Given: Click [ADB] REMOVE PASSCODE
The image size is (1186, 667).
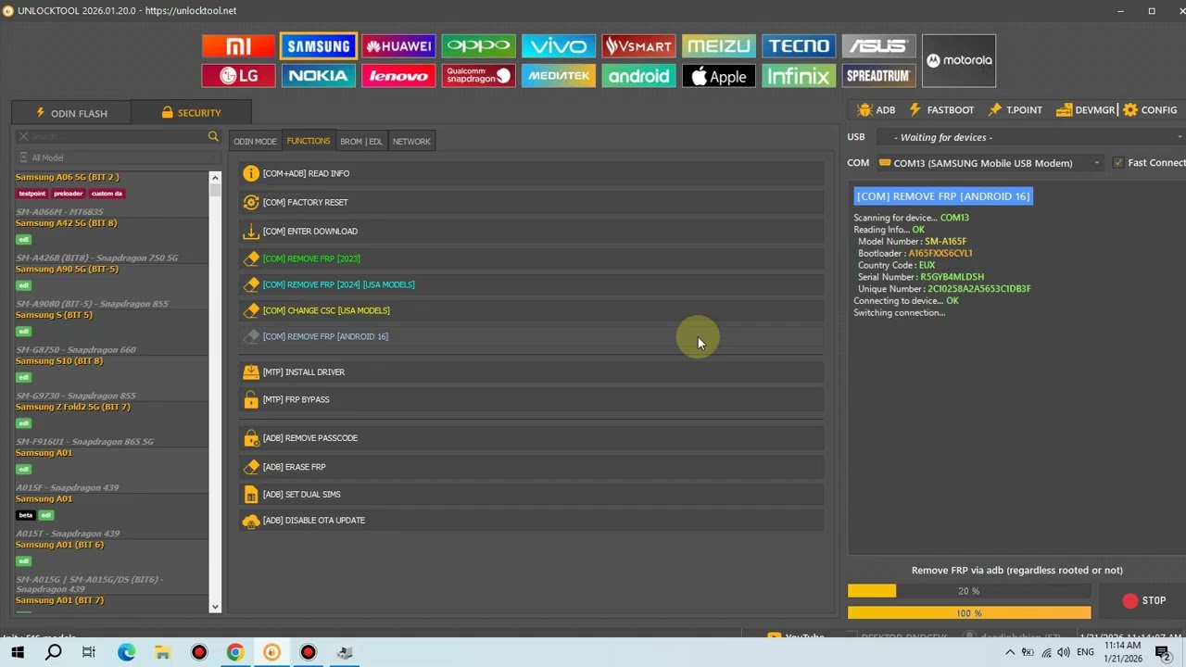Looking at the screenshot, I should click(531, 438).
